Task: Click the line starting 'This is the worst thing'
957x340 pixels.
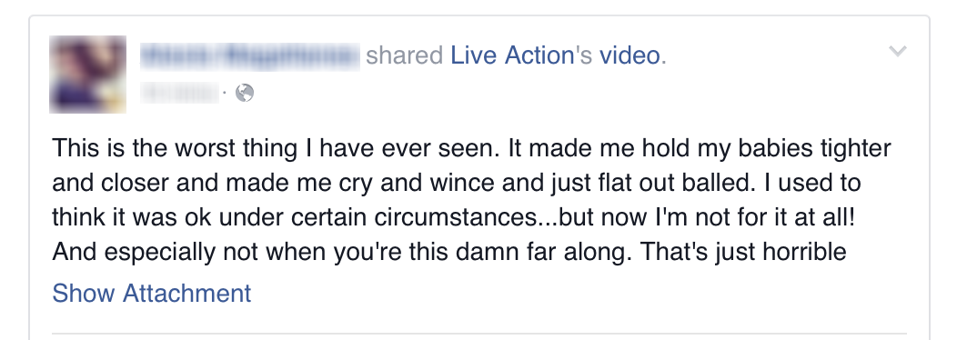Action: pos(471,148)
